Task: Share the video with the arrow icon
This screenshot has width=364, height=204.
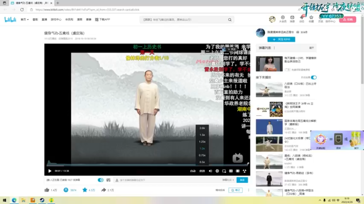Action: 104,190
